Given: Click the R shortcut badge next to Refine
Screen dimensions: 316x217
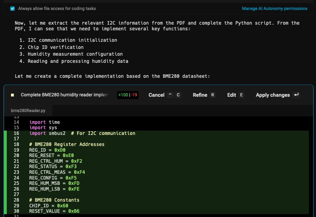Looking at the screenshot, I should (212, 95).
